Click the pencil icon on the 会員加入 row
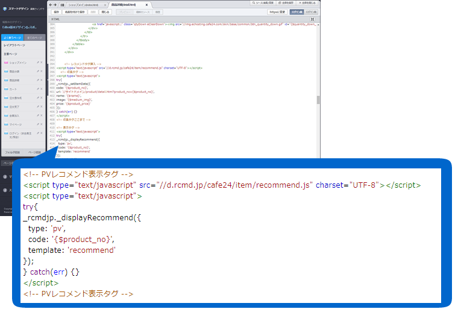The image size is (458, 309). (x=38, y=116)
